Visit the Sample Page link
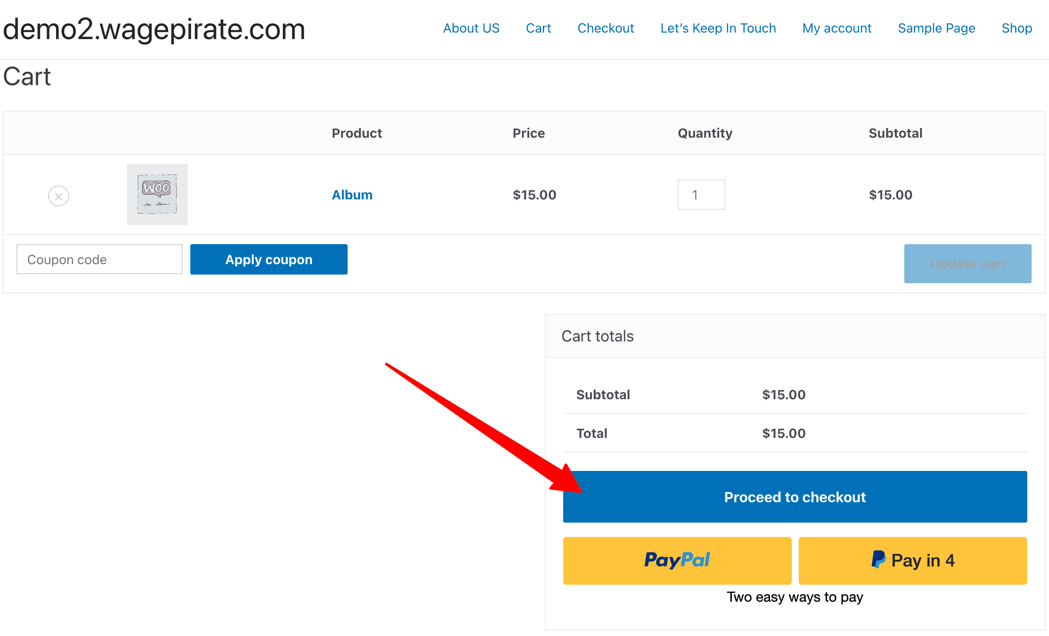 (936, 28)
